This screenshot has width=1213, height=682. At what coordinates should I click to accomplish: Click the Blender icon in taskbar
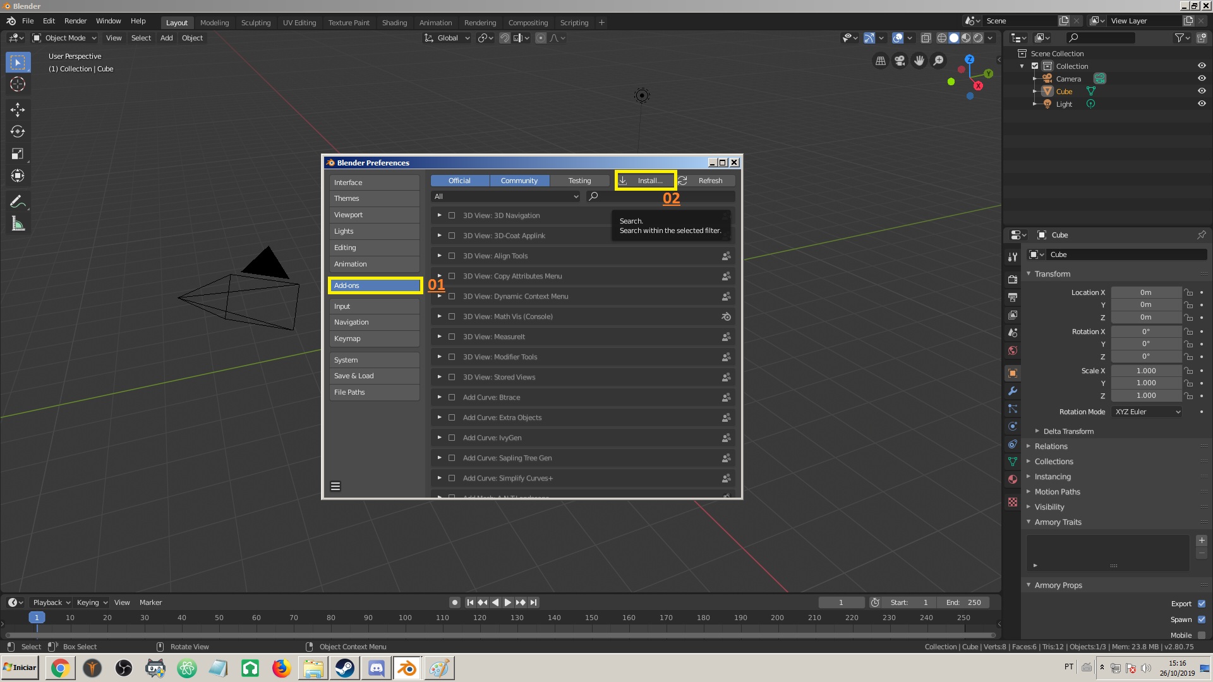click(x=407, y=668)
